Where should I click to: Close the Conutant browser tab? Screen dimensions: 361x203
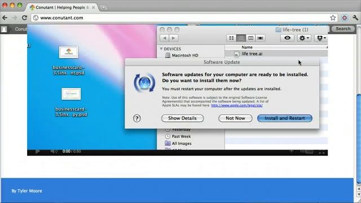(x=93, y=7)
